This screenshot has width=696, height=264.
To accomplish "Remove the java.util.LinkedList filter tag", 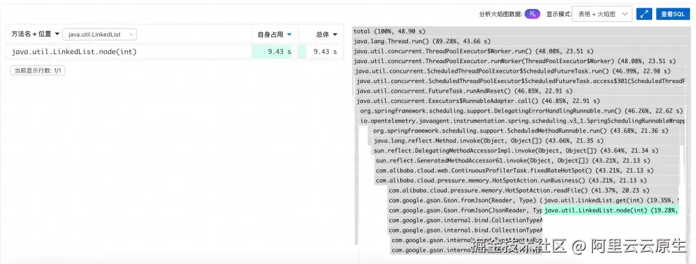I will (131, 35).
